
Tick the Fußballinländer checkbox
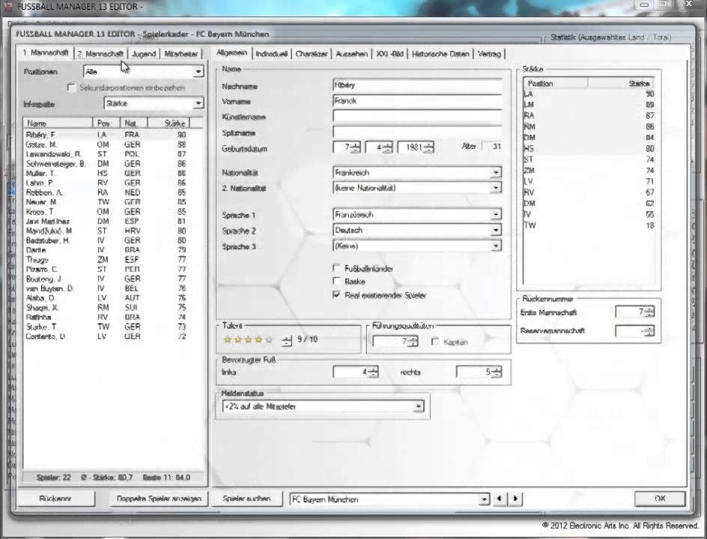click(336, 268)
